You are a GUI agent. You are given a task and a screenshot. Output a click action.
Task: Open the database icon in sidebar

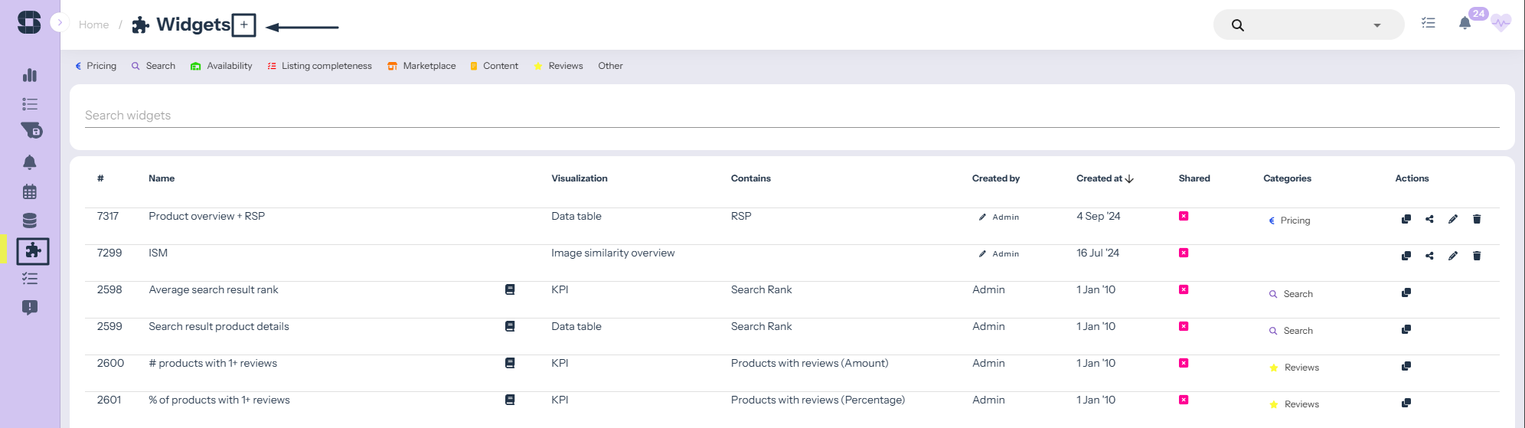[30, 221]
